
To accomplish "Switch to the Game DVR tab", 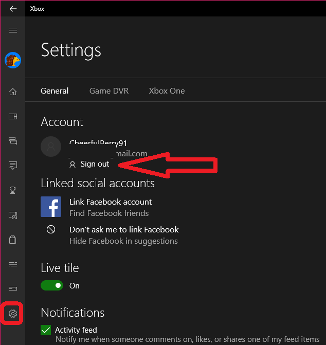I will point(109,91).
